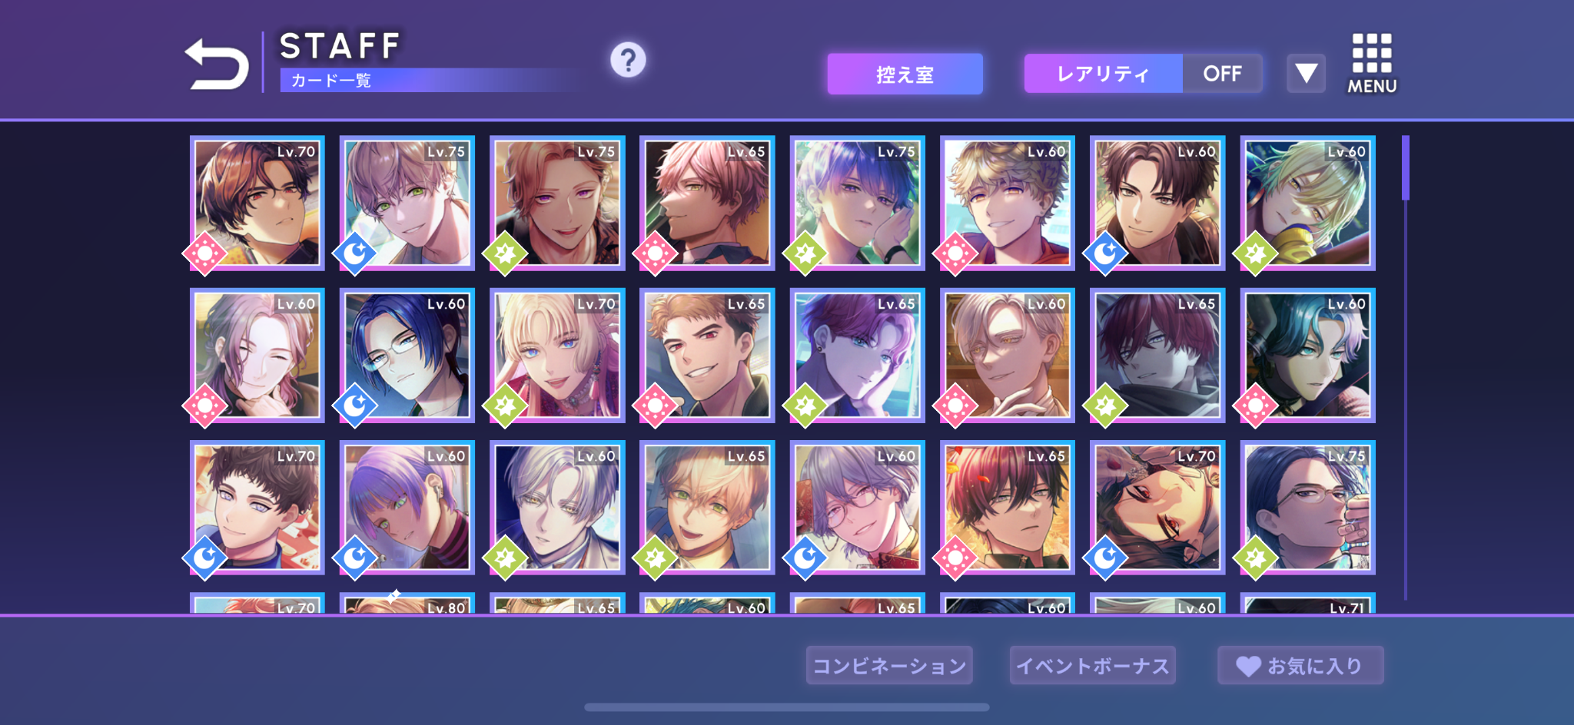
Task: Select the コンビネーション button
Action: 889,665
